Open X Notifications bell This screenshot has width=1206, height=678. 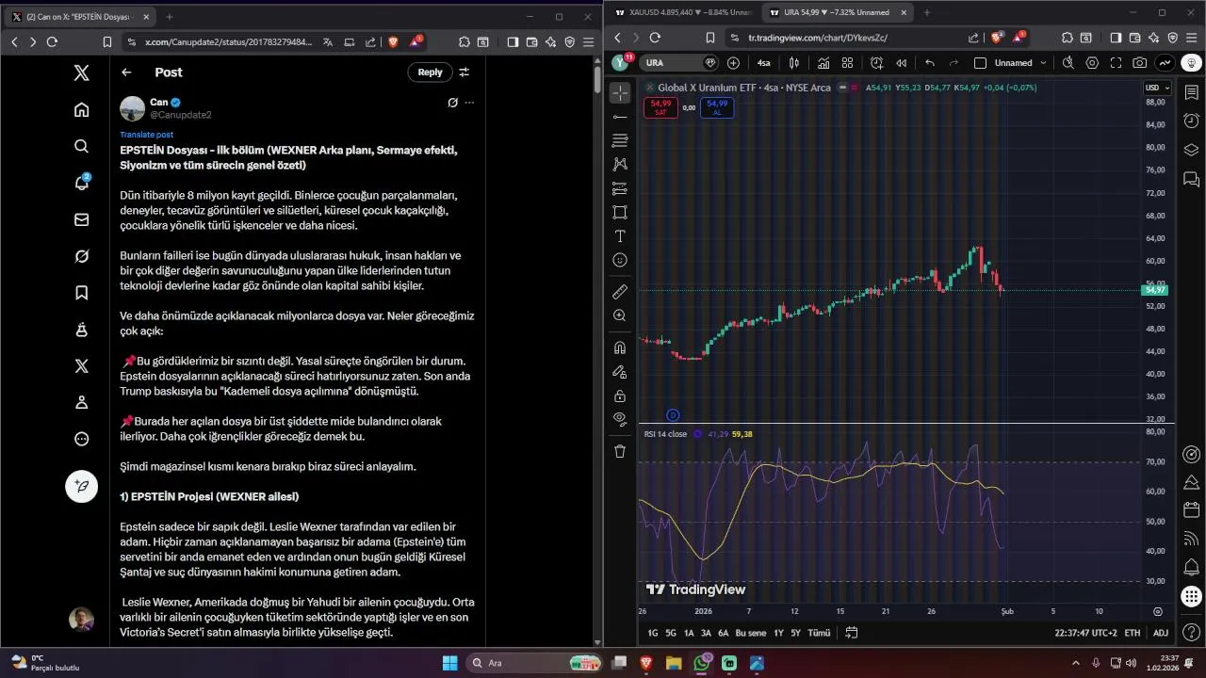pyautogui.click(x=82, y=183)
